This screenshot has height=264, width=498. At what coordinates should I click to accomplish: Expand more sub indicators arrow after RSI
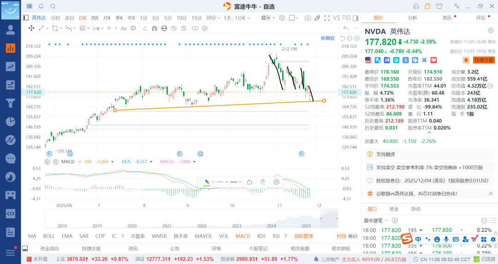coord(286,236)
